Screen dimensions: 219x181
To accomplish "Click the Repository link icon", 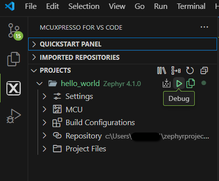I will pyautogui.click(x=57, y=136).
